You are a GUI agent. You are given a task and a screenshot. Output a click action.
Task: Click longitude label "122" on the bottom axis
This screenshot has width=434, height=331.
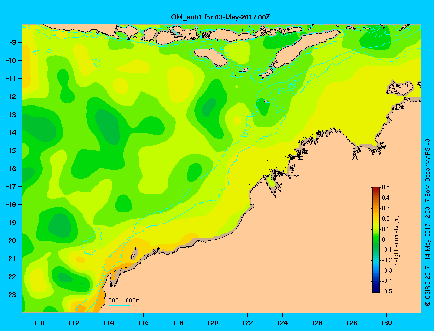(247, 323)
